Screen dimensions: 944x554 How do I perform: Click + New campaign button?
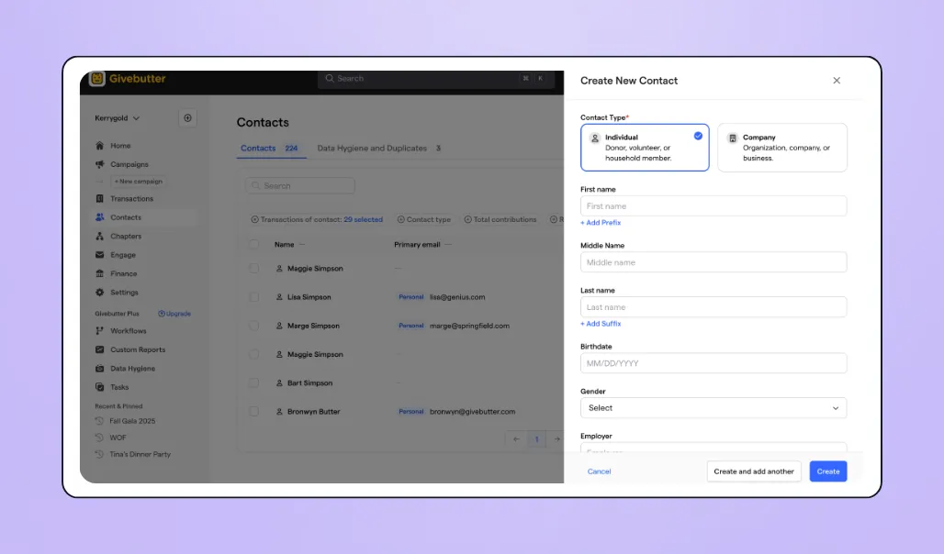coord(139,181)
